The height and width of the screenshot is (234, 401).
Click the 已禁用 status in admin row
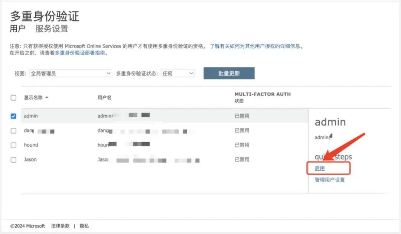click(x=242, y=116)
